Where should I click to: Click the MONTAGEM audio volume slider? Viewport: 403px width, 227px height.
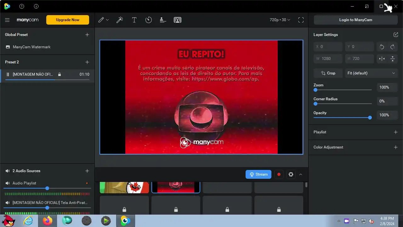(x=47, y=208)
